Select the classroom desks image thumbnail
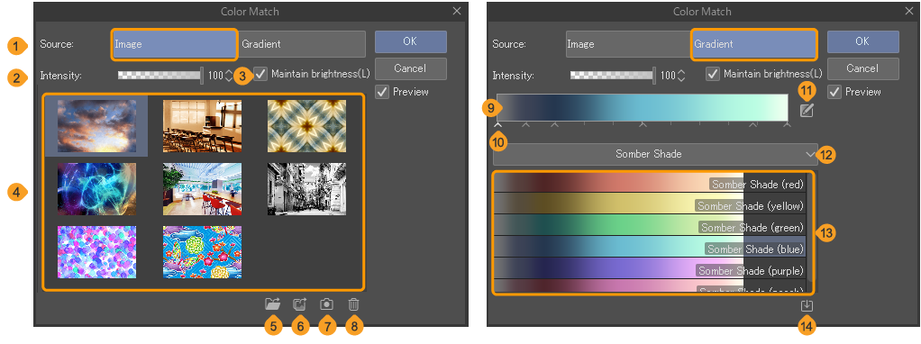 pyautogui.click(x=202, y=126)
